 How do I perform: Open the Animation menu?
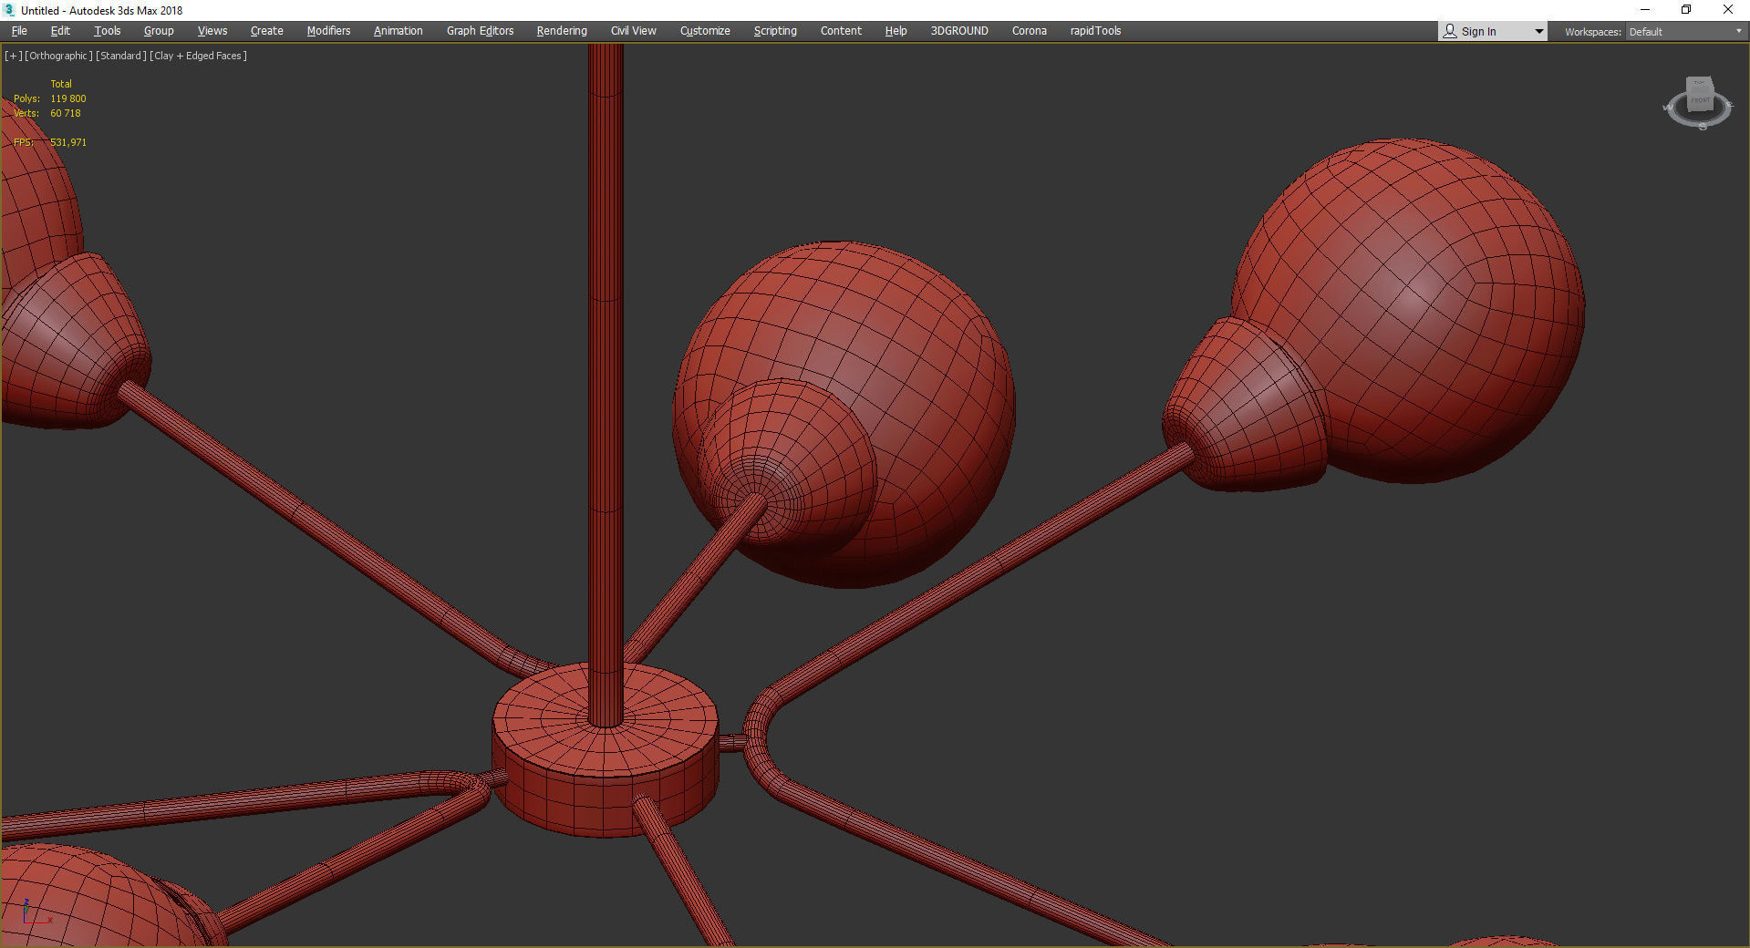coord(399,31)
